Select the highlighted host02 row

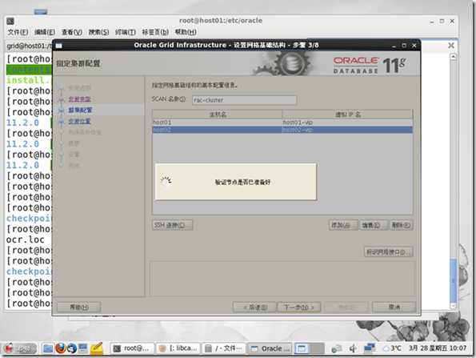tap(282, 130)
